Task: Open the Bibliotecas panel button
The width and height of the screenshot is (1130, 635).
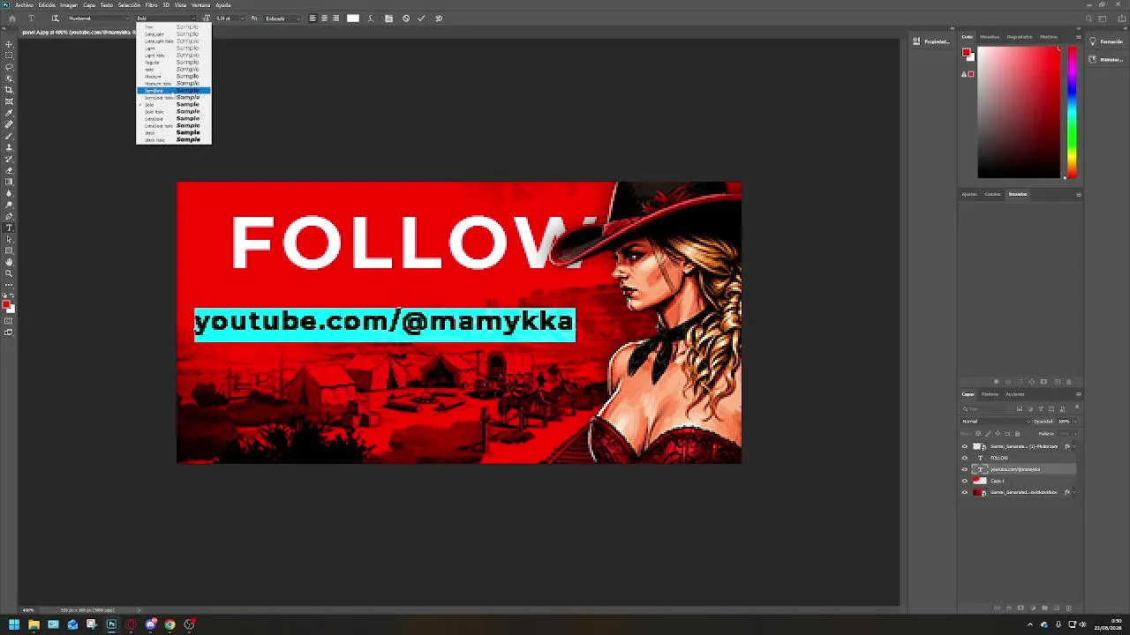Action: (1106, 59)
